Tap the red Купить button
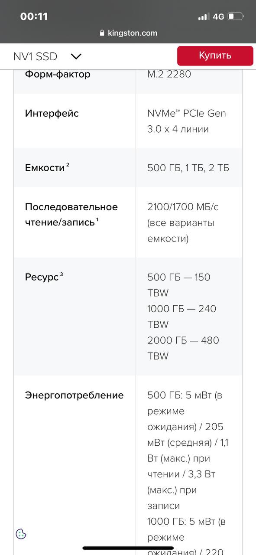Viewport: 256px width, 555px height. point(215,56)
